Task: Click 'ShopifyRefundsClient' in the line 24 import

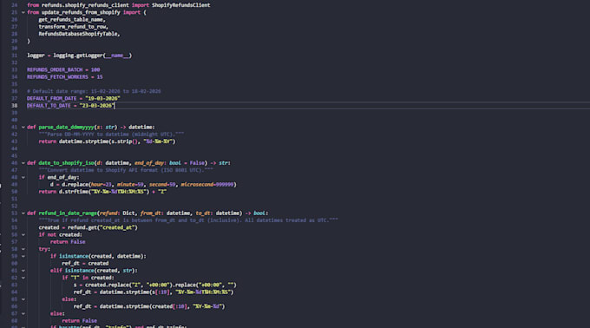Action: coord(181,5)
